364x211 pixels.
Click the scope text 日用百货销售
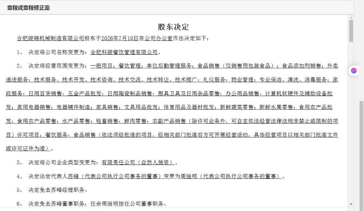coord(45,94)
